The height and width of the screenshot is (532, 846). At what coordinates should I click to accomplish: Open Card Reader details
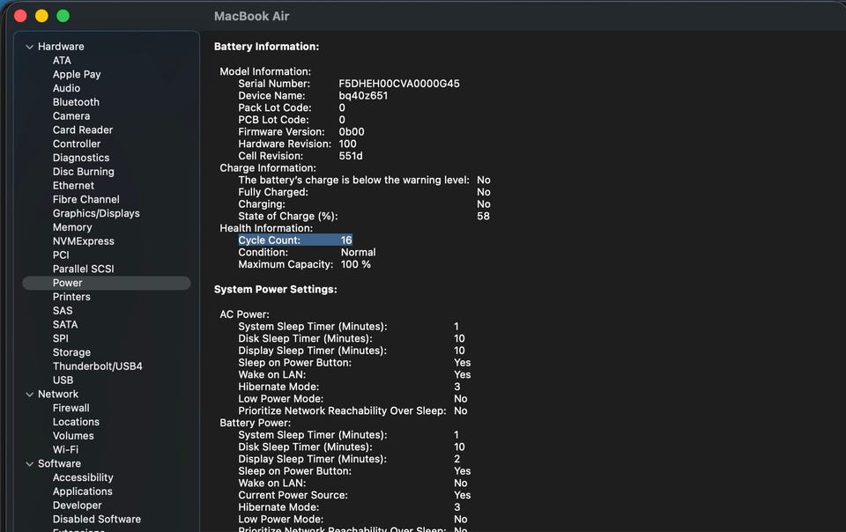click(x=83, y=129)
